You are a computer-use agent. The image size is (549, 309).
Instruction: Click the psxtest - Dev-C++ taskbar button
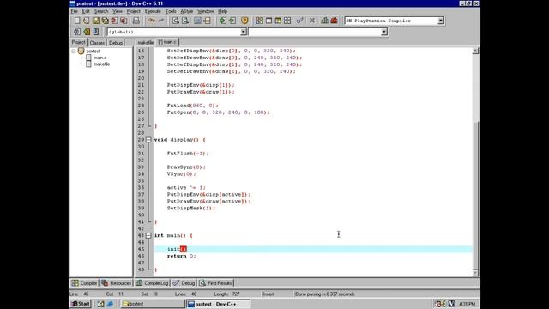pyautogui.click(x=219, y=304)
